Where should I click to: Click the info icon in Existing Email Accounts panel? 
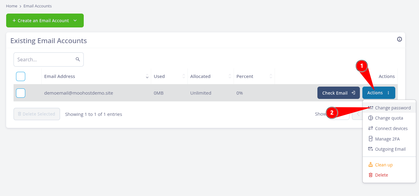[399, 39]
